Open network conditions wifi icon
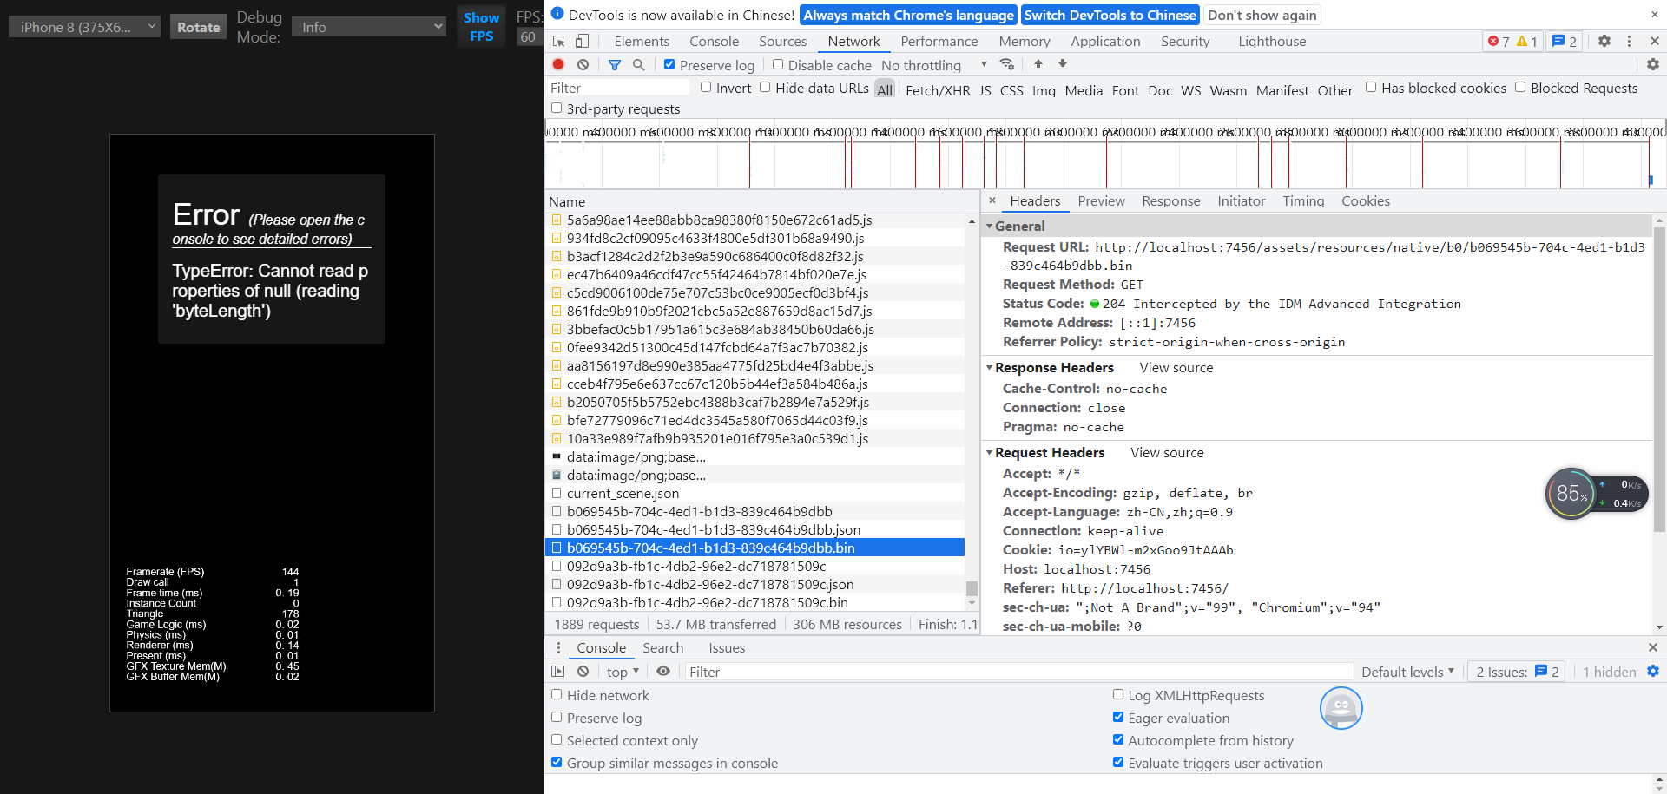1667x794 pixels. click(x=1007, y=64)
